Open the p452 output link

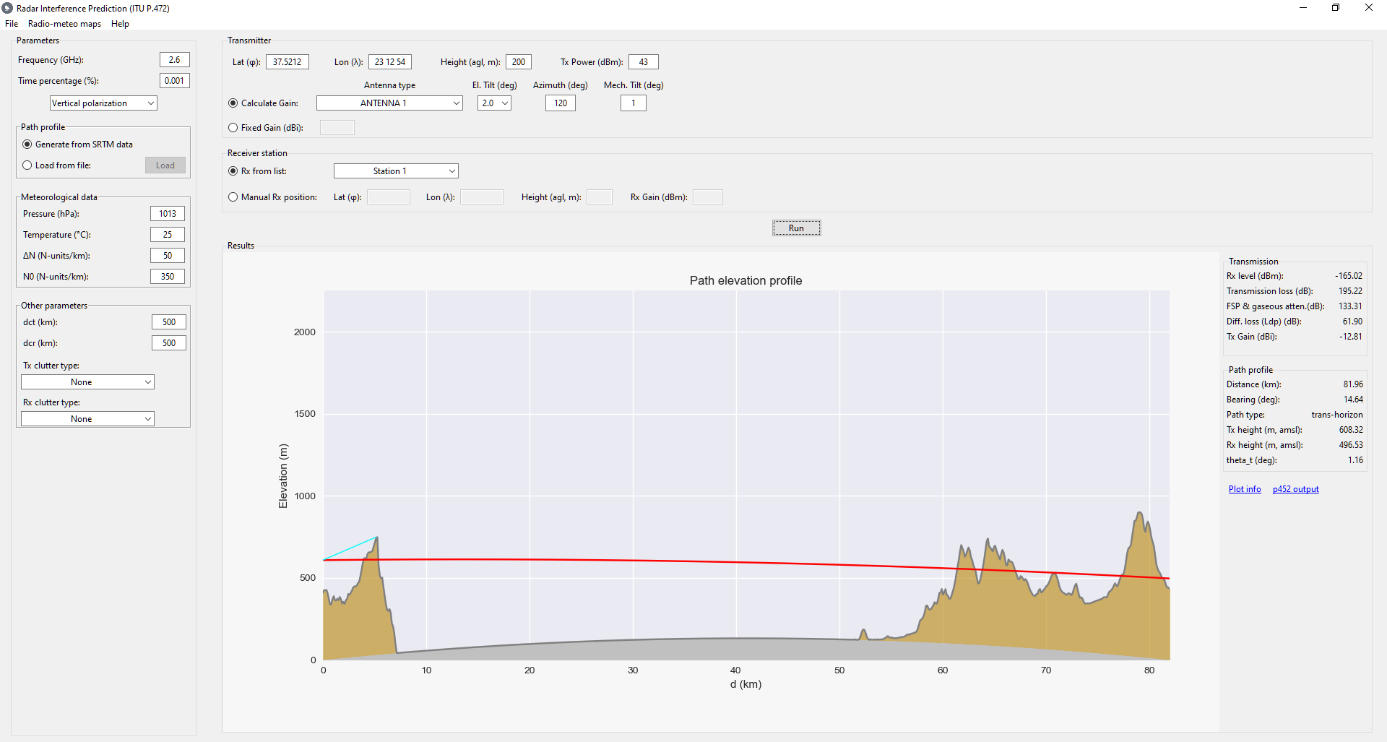(x=1295, y=489)
